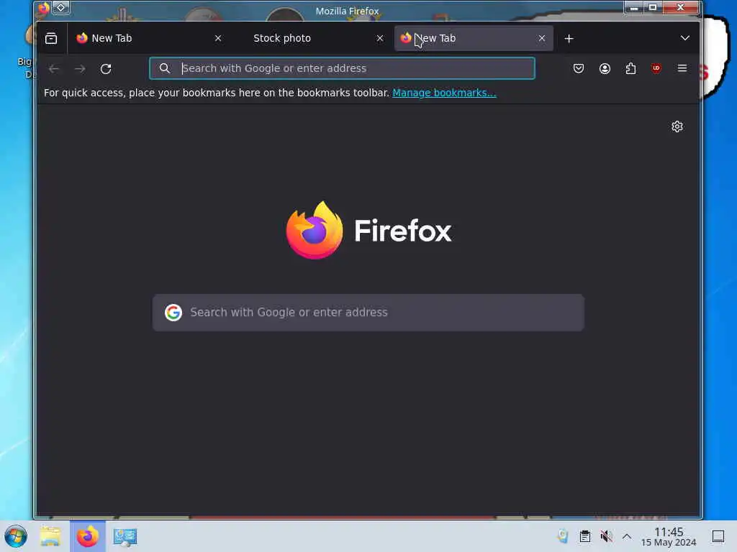The height and width of the screenshot is (552, 737).
Task: Personalize new tab with gear icon
Action: (x=677, y=126)
